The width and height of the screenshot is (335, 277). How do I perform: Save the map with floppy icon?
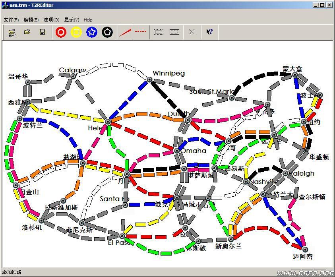[43, 32]
